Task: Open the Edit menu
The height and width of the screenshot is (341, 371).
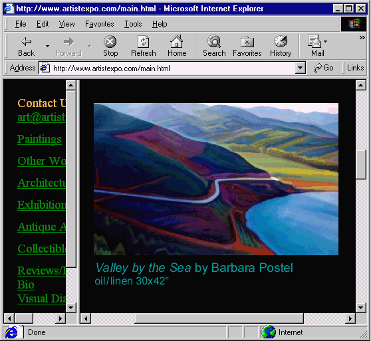Action: click(43, 24)
